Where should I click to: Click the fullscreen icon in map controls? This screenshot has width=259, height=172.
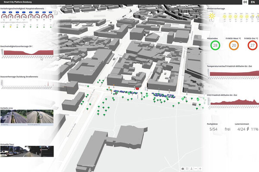point(187,168)
